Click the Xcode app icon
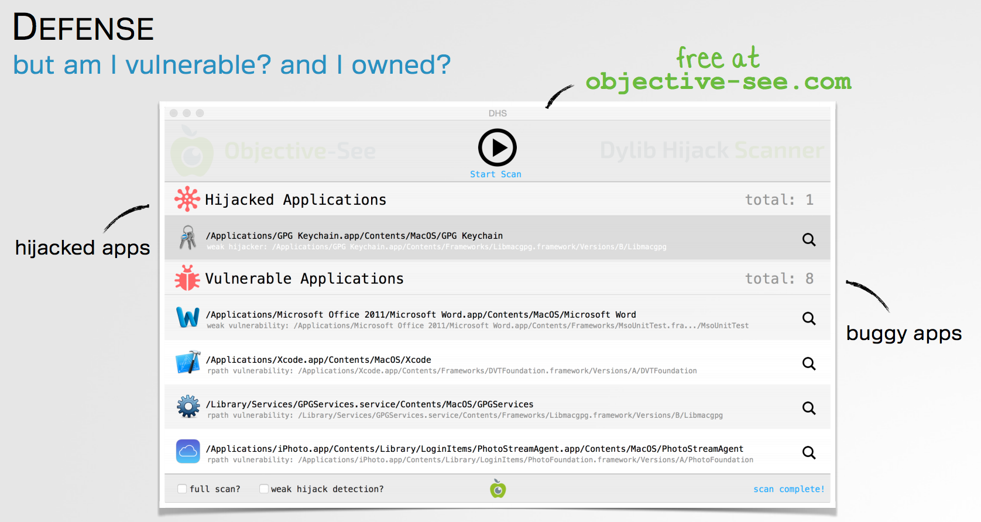The width and height of the screenshot is (981, 522). point(188,362)
